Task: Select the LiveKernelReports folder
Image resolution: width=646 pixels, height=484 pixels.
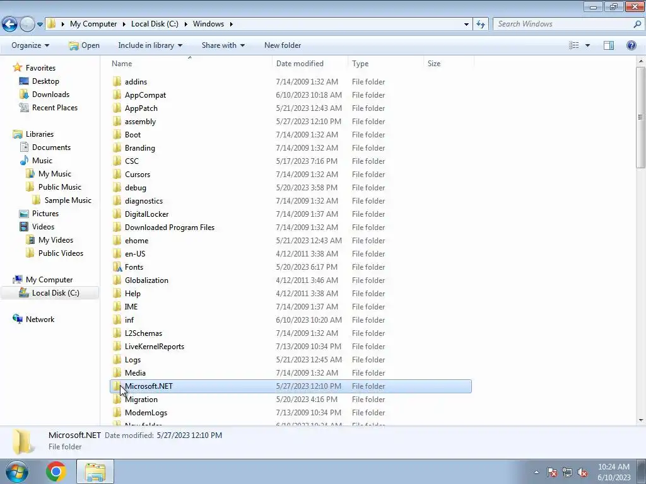Action: (155, 347)
